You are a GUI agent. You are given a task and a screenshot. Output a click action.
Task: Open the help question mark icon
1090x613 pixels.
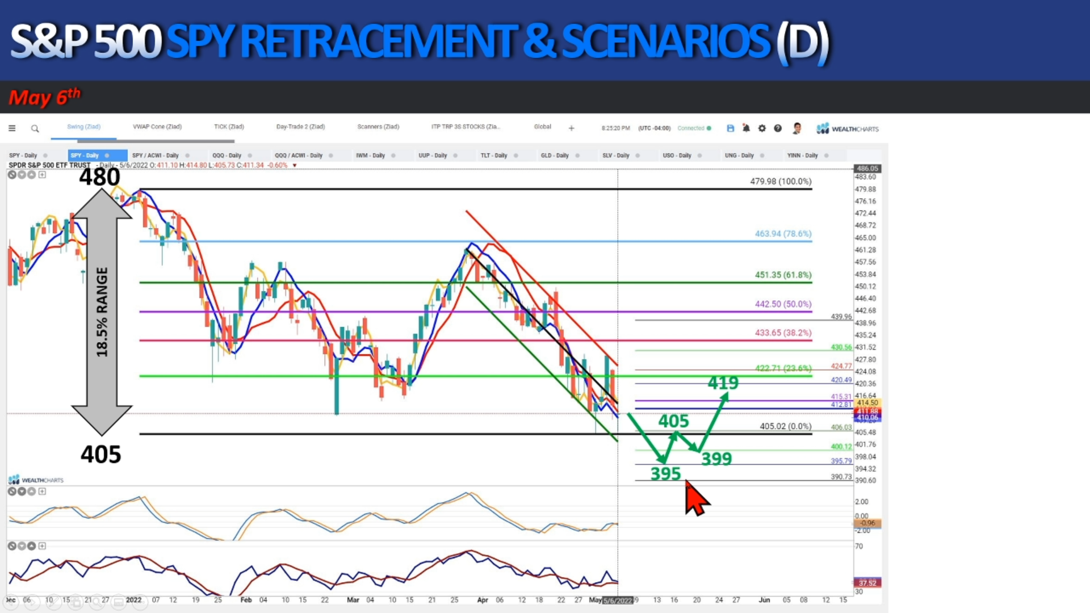click(x=778, y=128)
